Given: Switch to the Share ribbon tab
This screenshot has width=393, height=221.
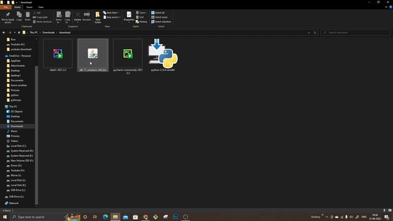Looking at the screenshot, I should (x=29, y=7).
